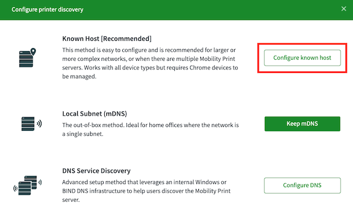
Task: Select the Local Subnet (mDNS) heading
Action: (x=94, y=113)
